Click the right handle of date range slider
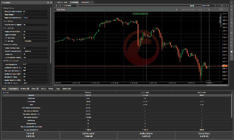 [x=193, y=6]
